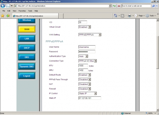
Task: Go to the browser Home icon
Action: point(116,16)
